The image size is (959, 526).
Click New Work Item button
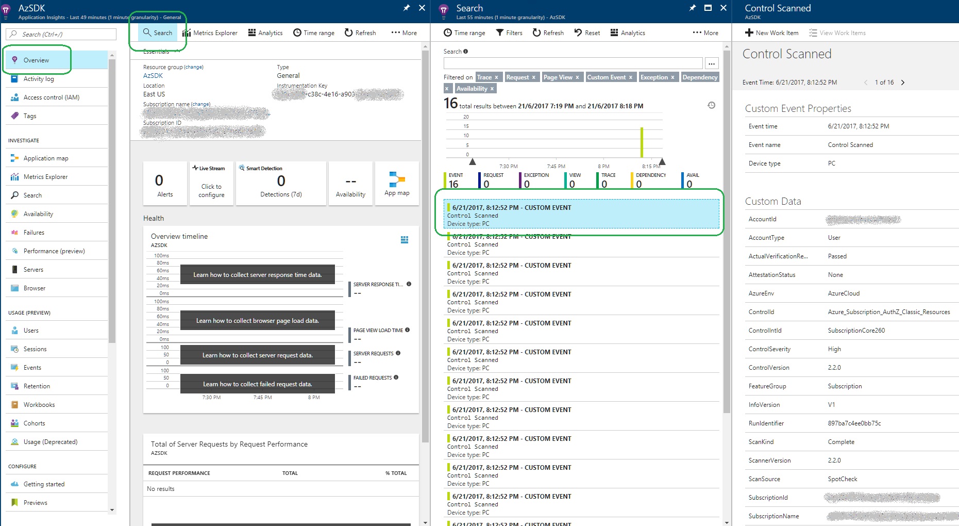pyautogui.click(x=772, y=33)
